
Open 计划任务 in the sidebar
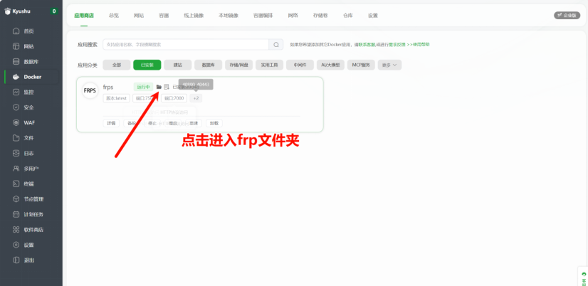pos(33,214)
